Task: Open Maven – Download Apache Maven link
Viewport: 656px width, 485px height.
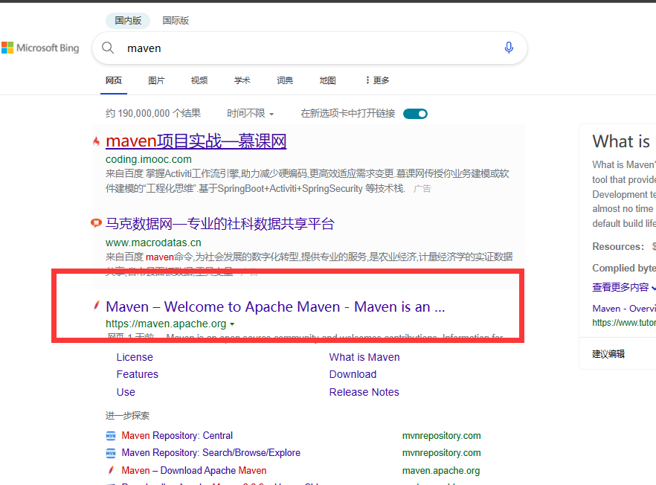Action: [193, 470]
